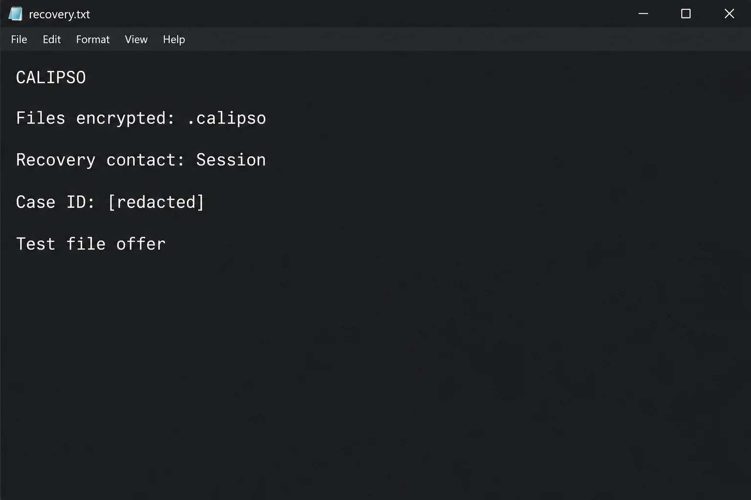Image resolution: width=751 pixels, height=500 pixels.
Task: Click the ".calipso" extension text
Action: pos(227,119)
